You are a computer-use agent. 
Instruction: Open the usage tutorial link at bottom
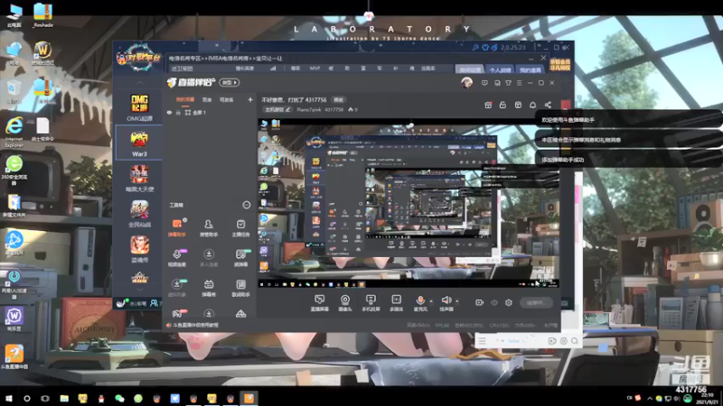click(x=196, y=325)
